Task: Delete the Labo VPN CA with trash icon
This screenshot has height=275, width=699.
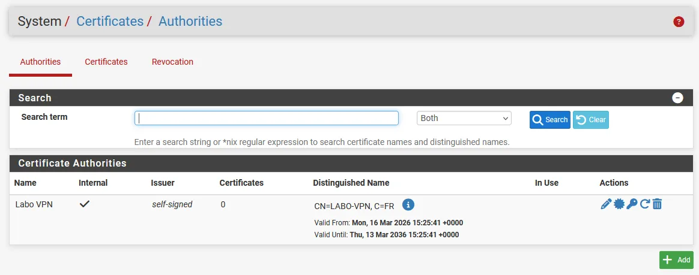Action: pyautogui.click(x=657, y=204)
